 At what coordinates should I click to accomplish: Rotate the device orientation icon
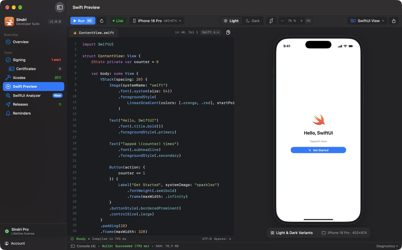point(271,21)
